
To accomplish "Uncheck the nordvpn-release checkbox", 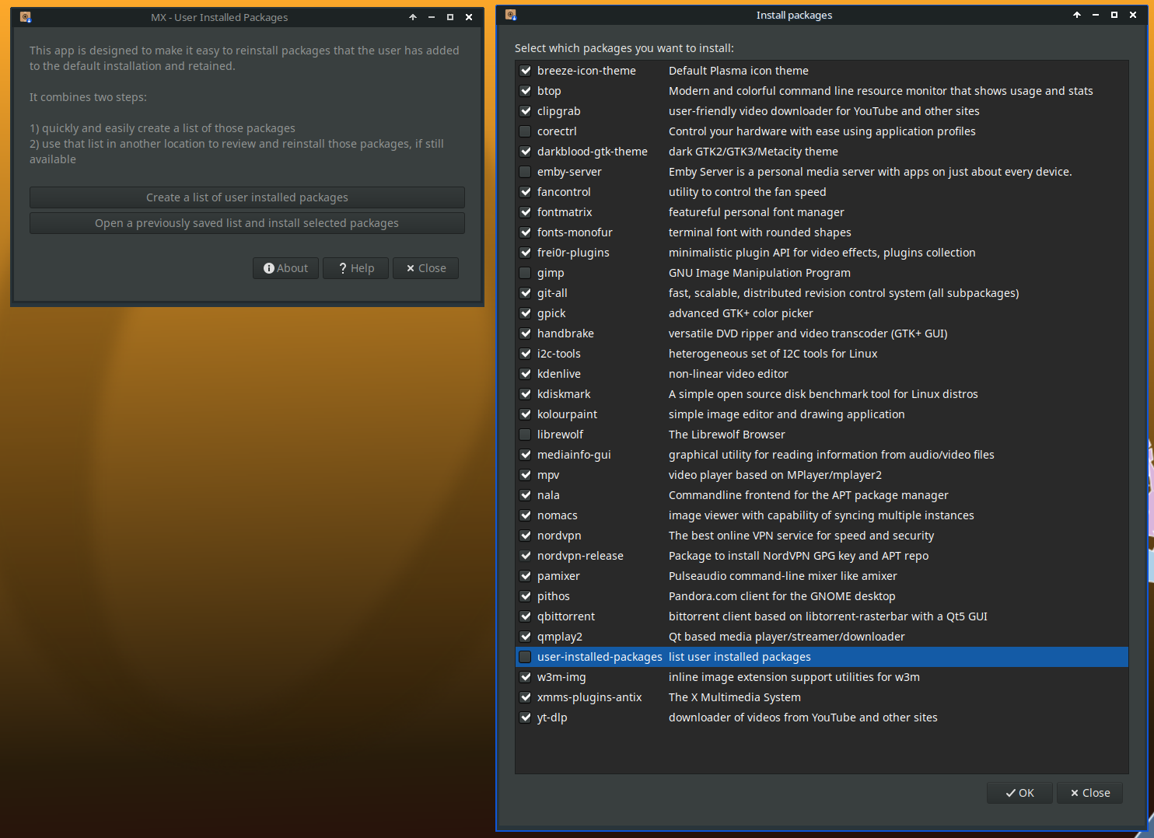I will pyautogui.click(x=526, y=556).
